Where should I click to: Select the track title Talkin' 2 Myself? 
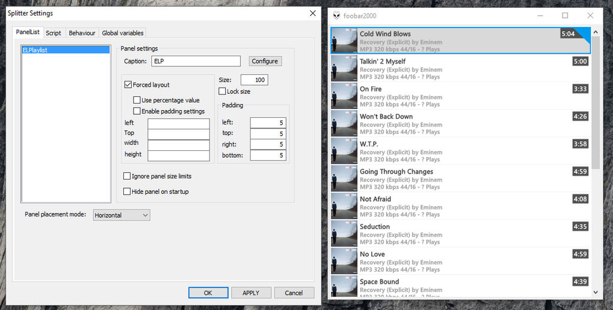click(x=383, y=62)
